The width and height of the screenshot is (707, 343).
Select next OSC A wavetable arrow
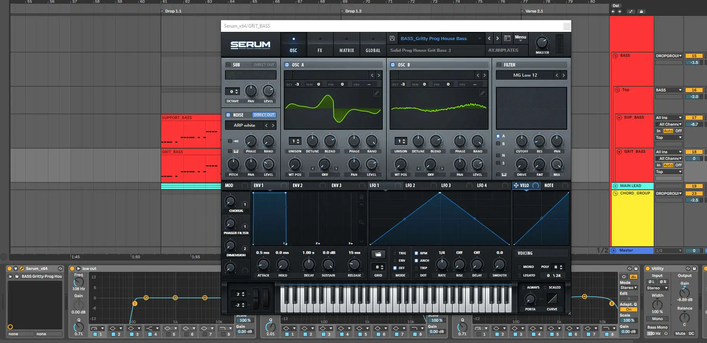[379, 75]
